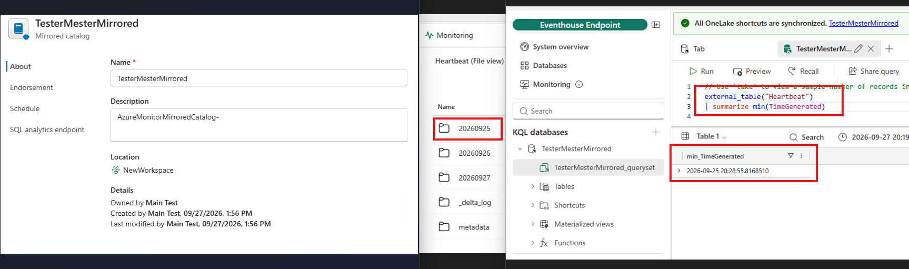Screen dimensions: 909x269
Task: Close the TesterMesterM... query tab
Action: [x=871, y=49]
